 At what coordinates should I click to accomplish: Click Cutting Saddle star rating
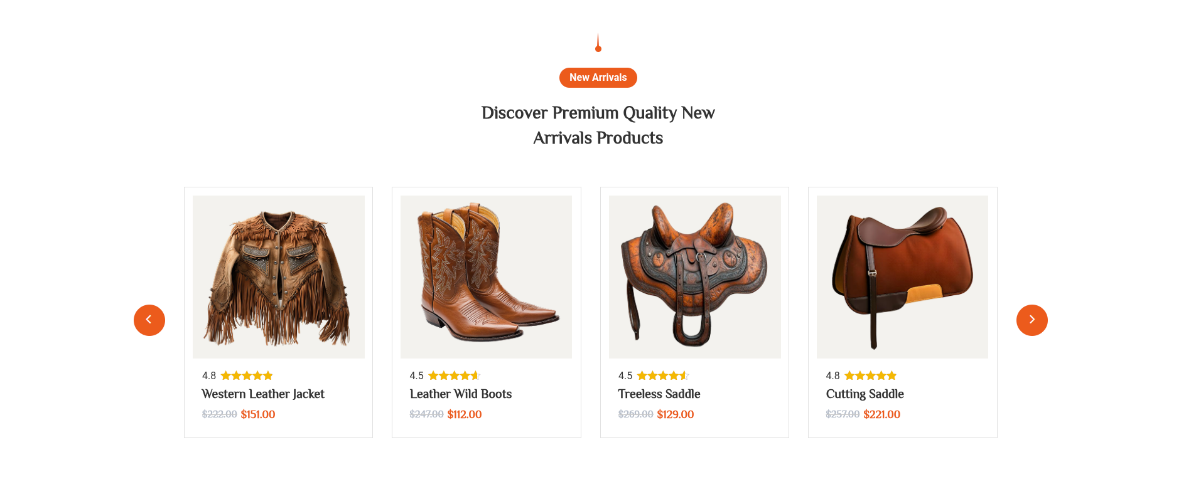pyautogui.click(x=870, y=375)
